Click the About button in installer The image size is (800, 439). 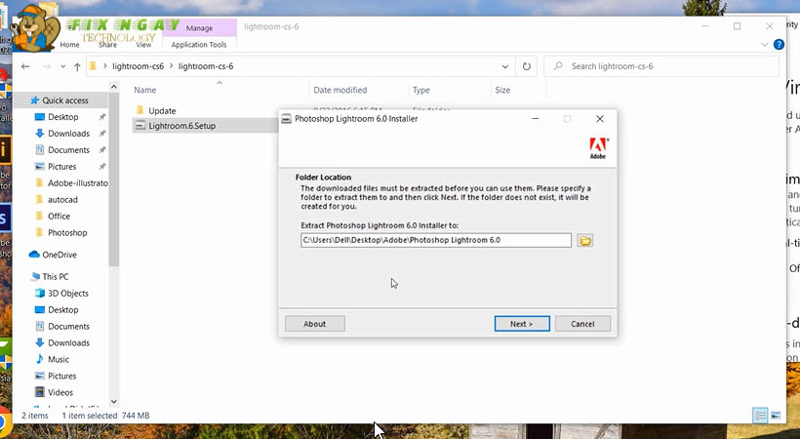coord(314,324)
